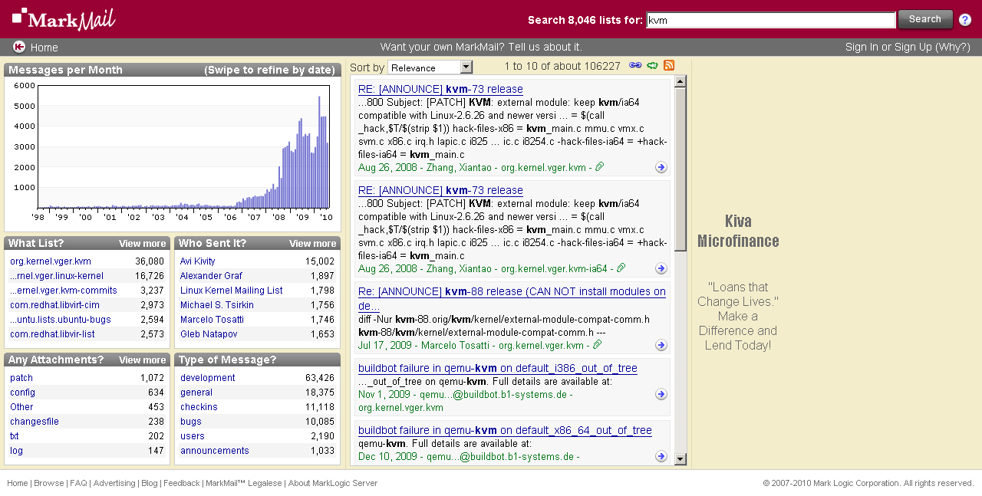Filter by org.kernel.vger.kvm list
The width and height of the screenshot is (982, 496).
[x=51, y=261]
